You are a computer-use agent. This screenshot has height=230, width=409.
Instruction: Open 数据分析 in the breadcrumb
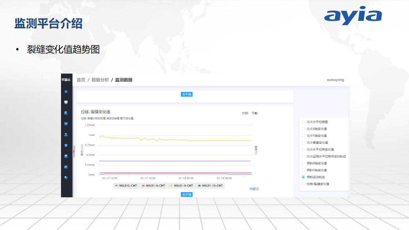(x=100, y=80)
